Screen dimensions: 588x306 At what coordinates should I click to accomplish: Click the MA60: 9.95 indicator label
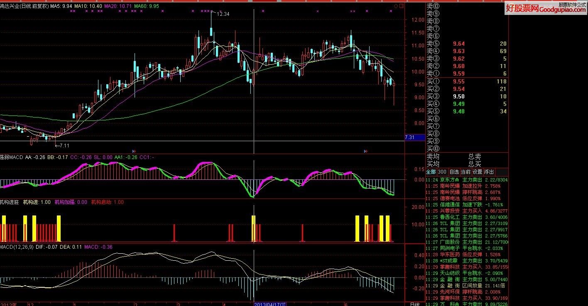coord(146,6)
